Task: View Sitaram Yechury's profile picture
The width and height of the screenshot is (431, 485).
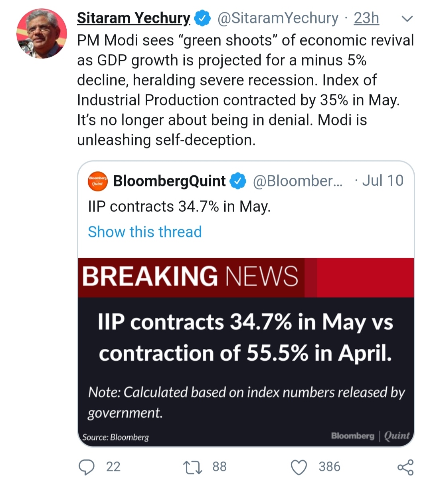Action: coord(42,33)
